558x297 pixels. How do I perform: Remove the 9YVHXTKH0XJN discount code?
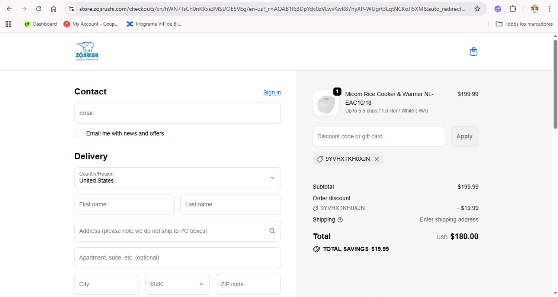376,159
